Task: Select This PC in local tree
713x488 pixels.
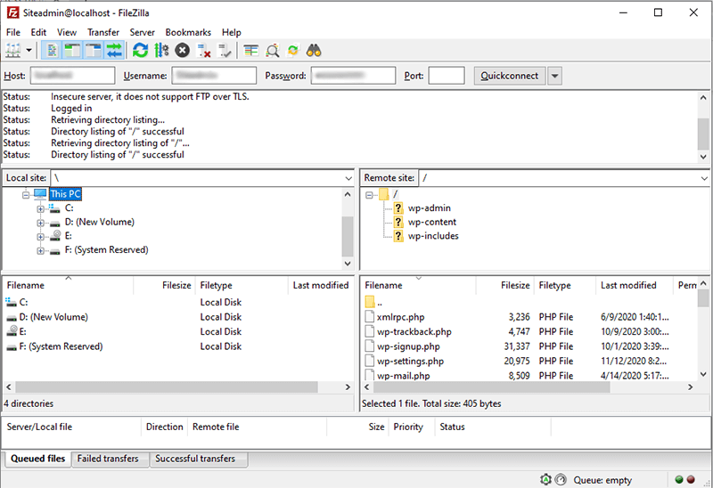Action: pos(65,194)
